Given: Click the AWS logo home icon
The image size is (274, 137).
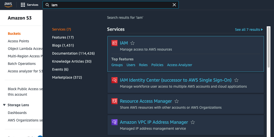Looking at the screenshot, I should pyautogui.click(x=8, y=5).
